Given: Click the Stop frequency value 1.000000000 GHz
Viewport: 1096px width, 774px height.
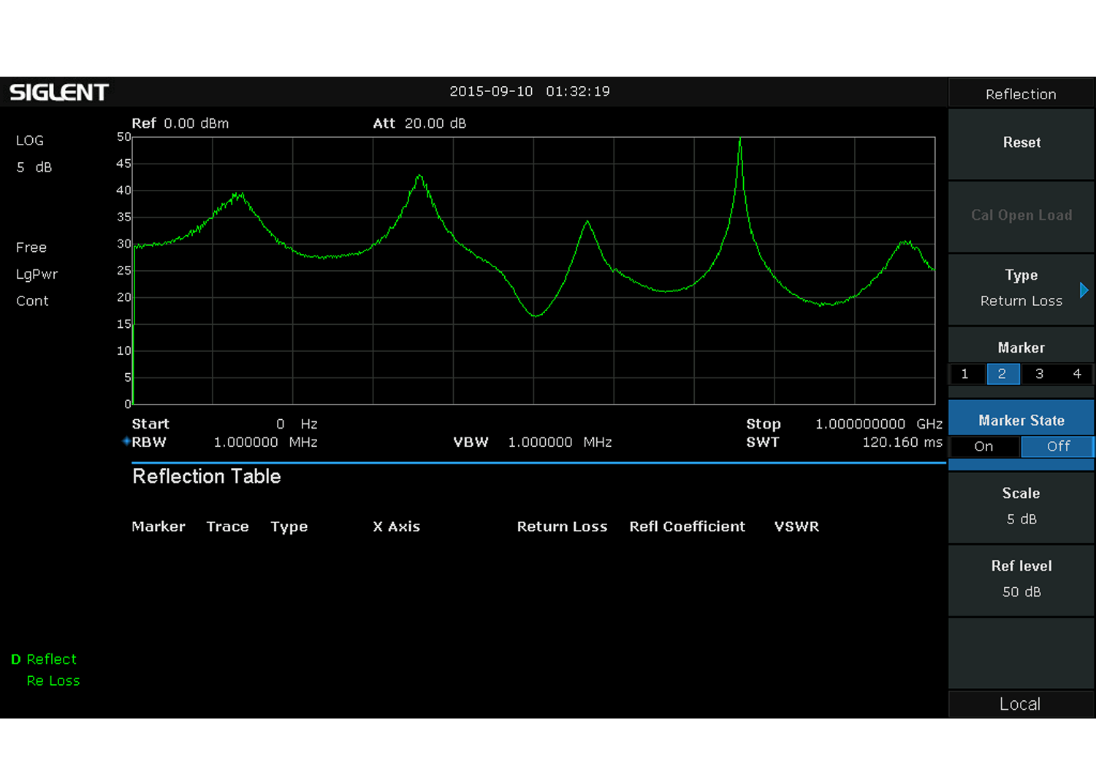Looking at the screenshot, I should point(878,424).
